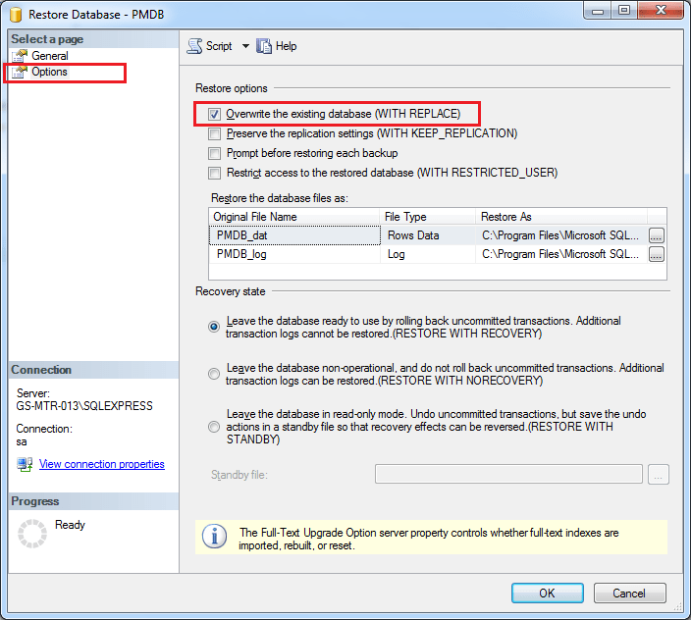This screenshot has width=691, height=620.
Task: Click the database icon in title bar
Action: point(15,14)
